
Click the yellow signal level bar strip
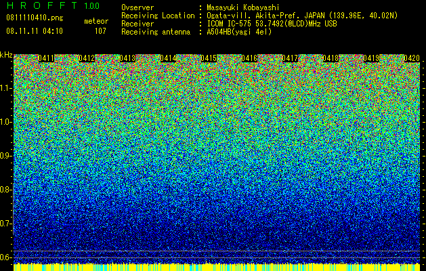click(217, 267)
